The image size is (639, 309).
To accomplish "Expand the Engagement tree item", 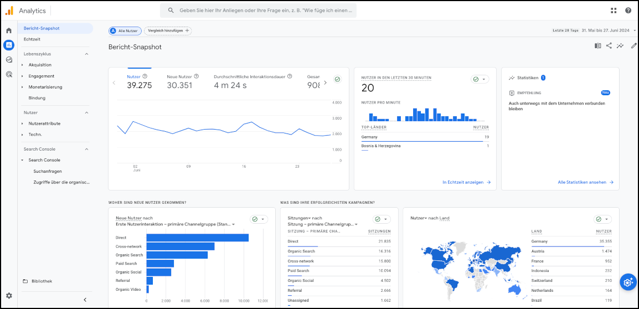I will (22, 76).
